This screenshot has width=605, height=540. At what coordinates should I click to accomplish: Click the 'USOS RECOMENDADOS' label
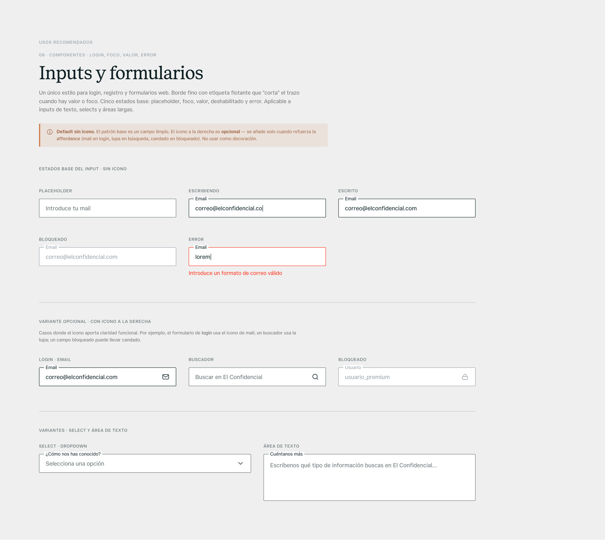pos(66,42)
